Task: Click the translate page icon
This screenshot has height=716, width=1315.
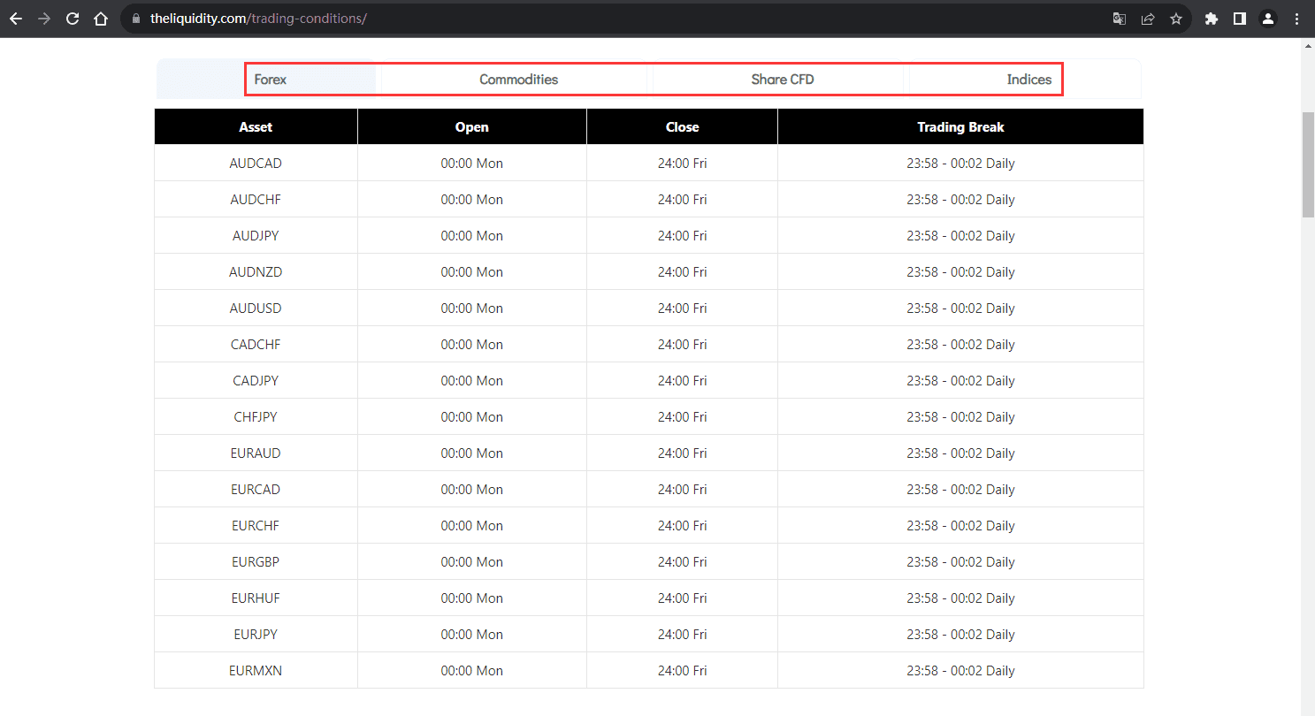Action: (1120, 19)
